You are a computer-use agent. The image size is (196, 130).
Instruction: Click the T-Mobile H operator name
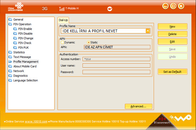pyautogui.click(x=72, y=9)
